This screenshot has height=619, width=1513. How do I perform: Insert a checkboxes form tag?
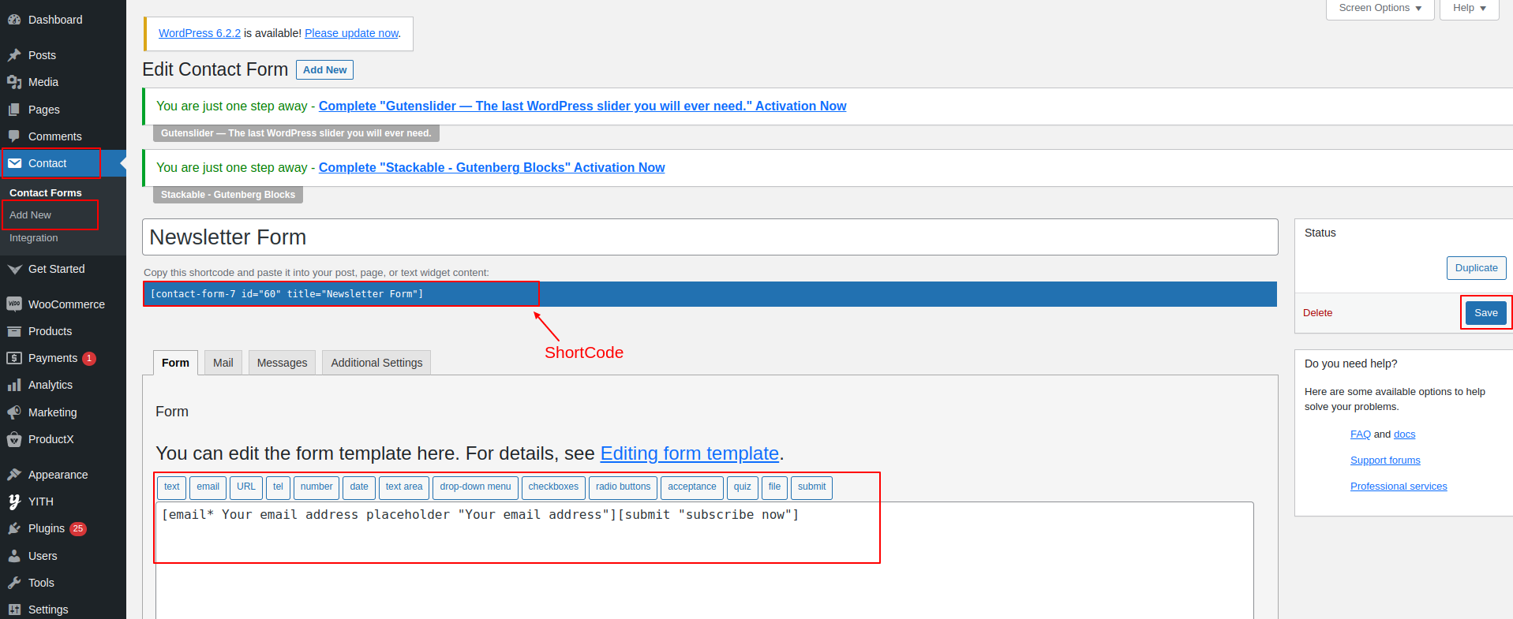coord(553,487)
